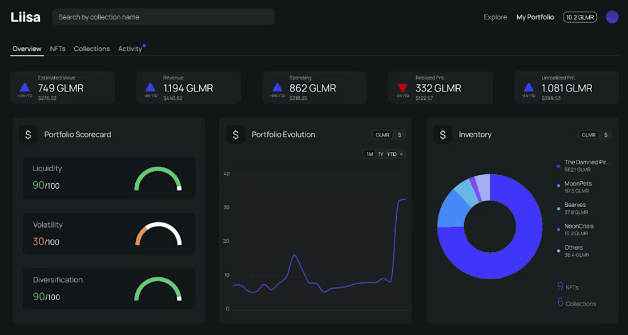Screen dimensions: 628x335
Task: Click the red down triangle for Realized PnL
Action: coord(402,87)
